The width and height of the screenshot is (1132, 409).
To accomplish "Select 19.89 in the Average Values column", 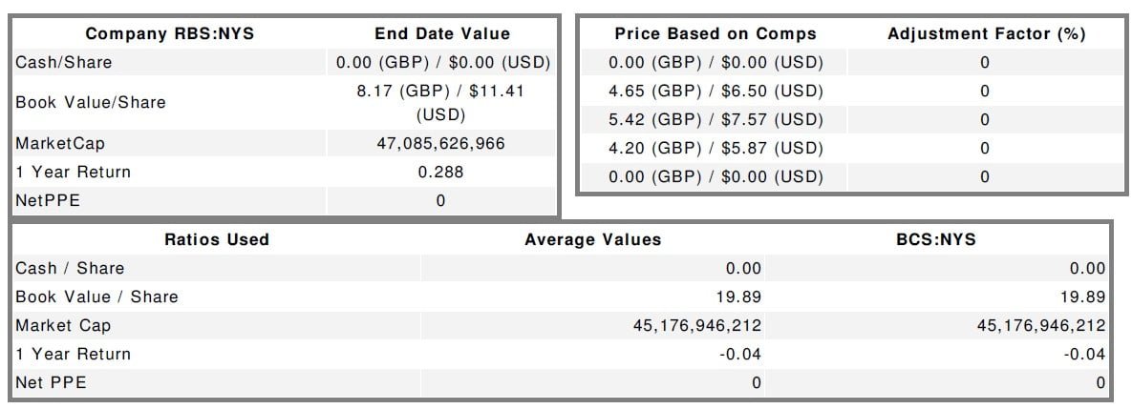I will click(741, 297).
